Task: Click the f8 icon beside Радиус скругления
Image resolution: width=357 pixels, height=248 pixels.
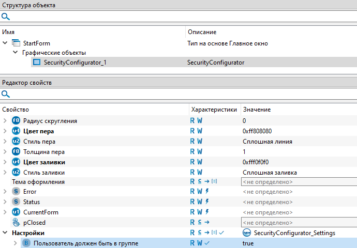Action: click(x=16, y=120)
